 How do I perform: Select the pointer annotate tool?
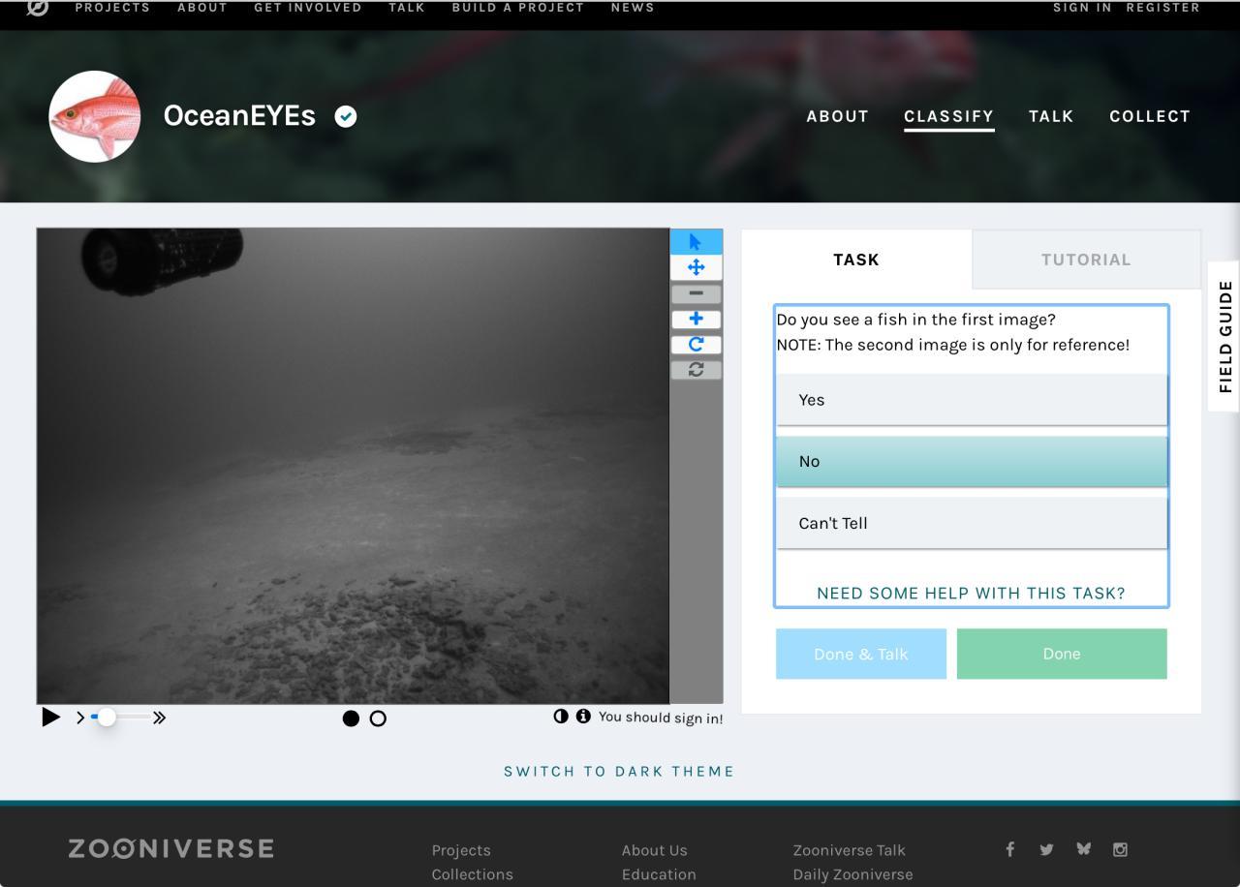[696, 242]
